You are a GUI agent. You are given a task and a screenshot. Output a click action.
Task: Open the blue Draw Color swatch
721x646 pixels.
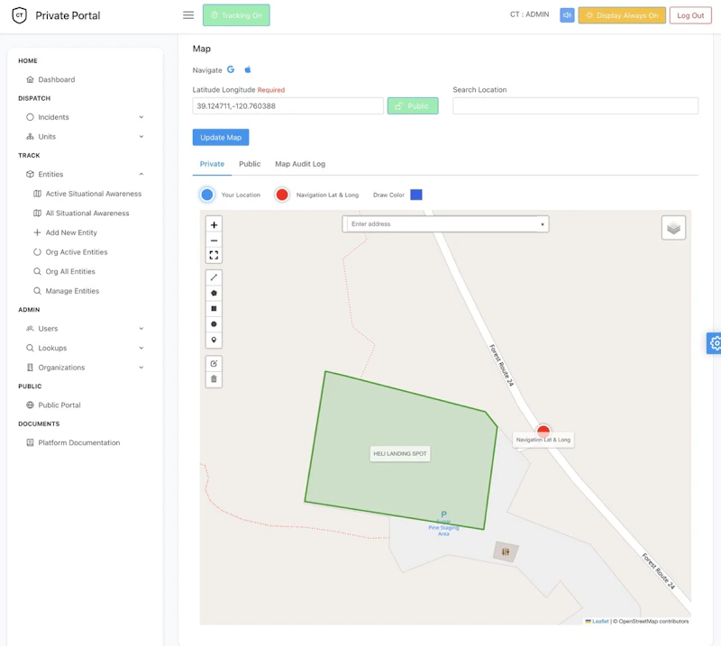coord(416,195)
